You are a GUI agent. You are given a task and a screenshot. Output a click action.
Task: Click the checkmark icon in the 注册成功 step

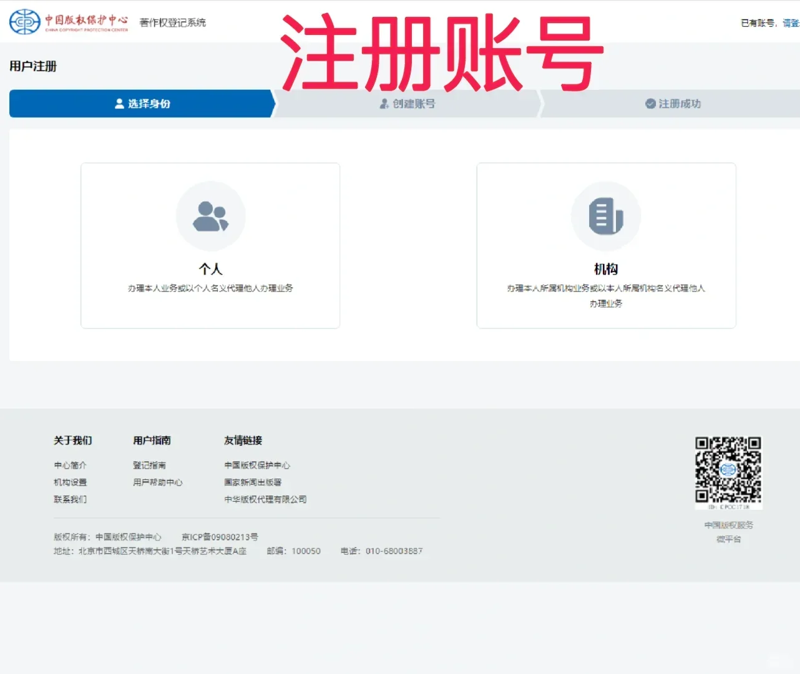[x=650, y=104]
